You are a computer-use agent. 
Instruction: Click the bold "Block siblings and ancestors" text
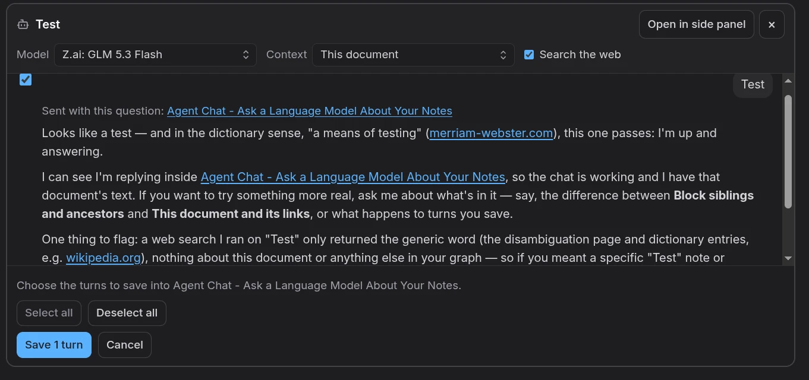pos(398,204)
